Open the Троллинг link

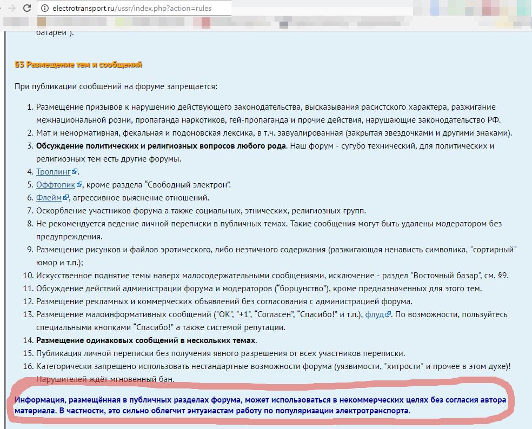pyautogui.click(x=54, y=172)
